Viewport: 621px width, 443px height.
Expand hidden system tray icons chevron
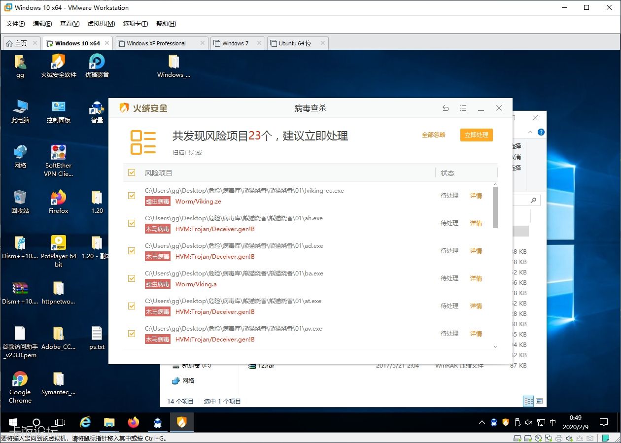pyautogui.click(x=482, y=423)
